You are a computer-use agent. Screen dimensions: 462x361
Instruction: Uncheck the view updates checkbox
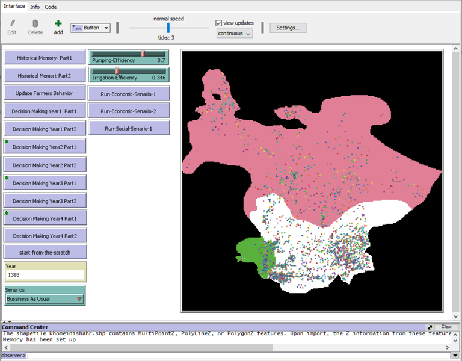click(x=219, y=23)
